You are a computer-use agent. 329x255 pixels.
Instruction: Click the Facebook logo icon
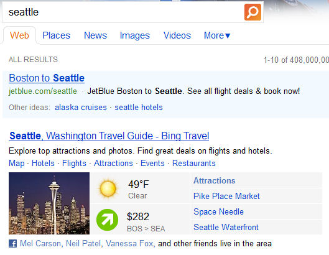pyautogui.click(x=12, y=244)
